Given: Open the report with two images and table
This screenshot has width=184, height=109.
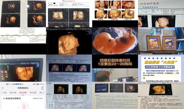Looking at the screenshot, I should (x=69, y=95).
